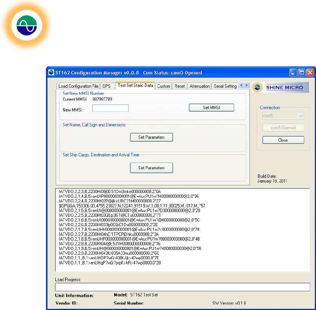316x310 pixels.
Task: Select the Test Set Static Data tab
Action: click(x=135, y=85)
